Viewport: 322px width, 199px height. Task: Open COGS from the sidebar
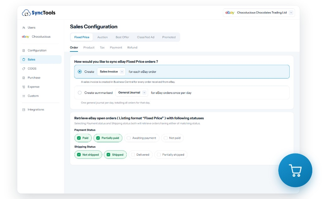coord(41,69)
